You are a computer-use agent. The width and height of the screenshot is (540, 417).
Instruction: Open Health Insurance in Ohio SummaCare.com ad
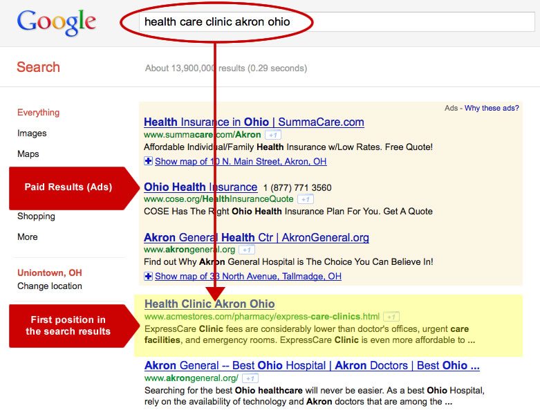(254, 122)
